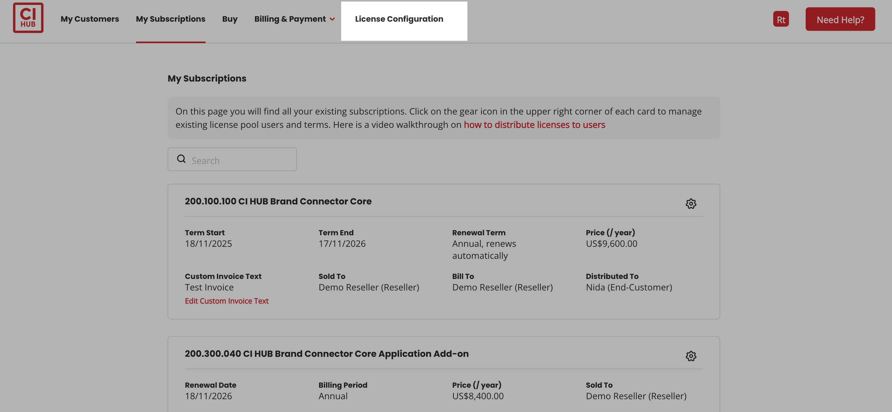Open the Rt user avatar menu
The width and height of the screenshot is (892, 412).
[x=781, y=19]
